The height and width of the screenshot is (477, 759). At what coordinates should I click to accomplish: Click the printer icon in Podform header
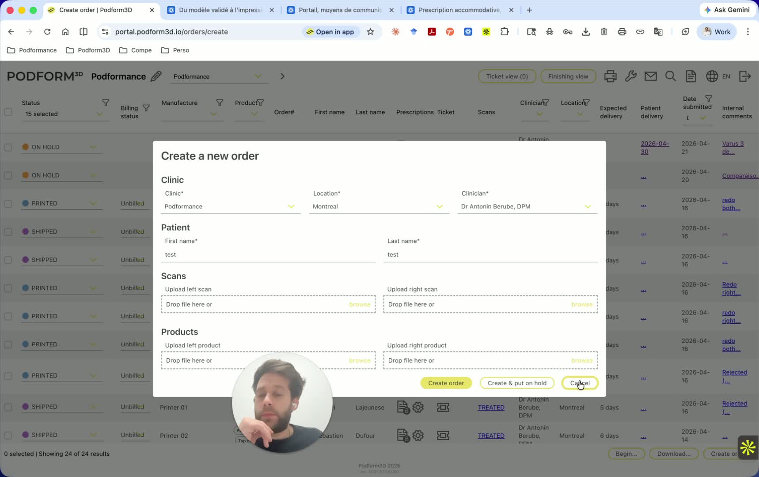click(610, 76)
